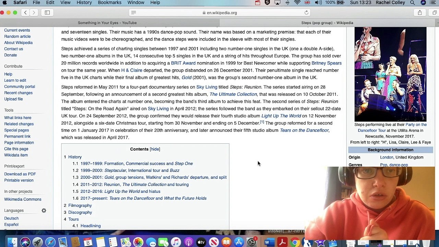This screenshot has width=439, height=247.
Task: Open Siri from the menu bar
Action: 423,3
